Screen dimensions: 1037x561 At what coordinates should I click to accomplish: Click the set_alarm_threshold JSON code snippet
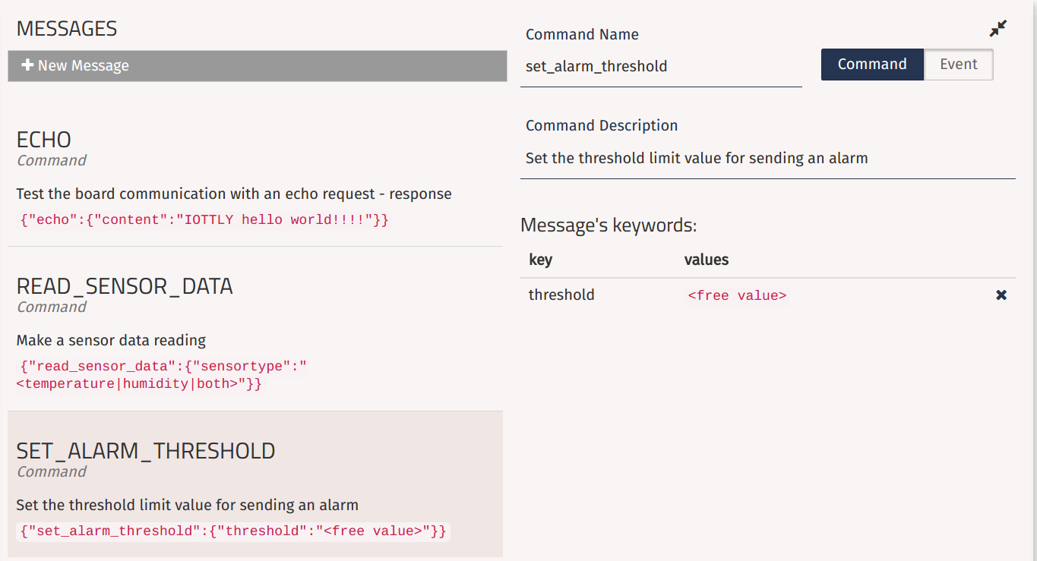(x=233, y=531)
